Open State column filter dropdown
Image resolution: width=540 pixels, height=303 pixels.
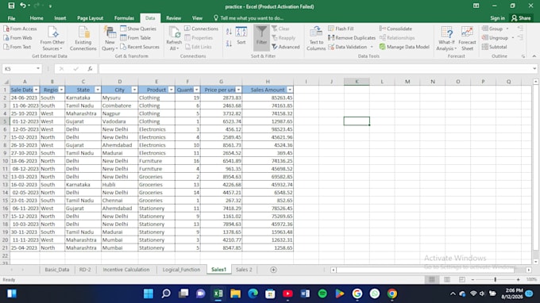98,90
